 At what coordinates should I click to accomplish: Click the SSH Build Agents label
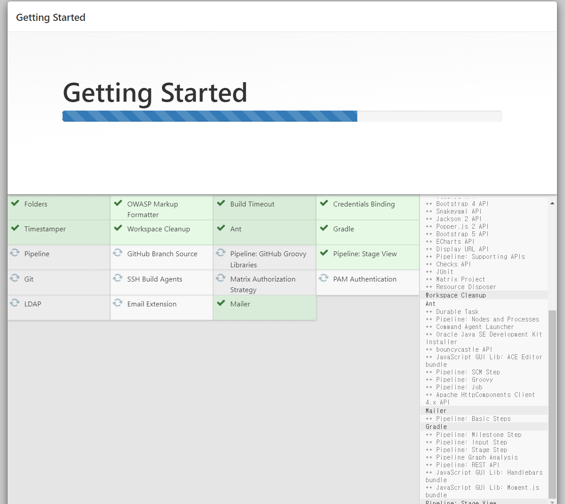(155, 279)
